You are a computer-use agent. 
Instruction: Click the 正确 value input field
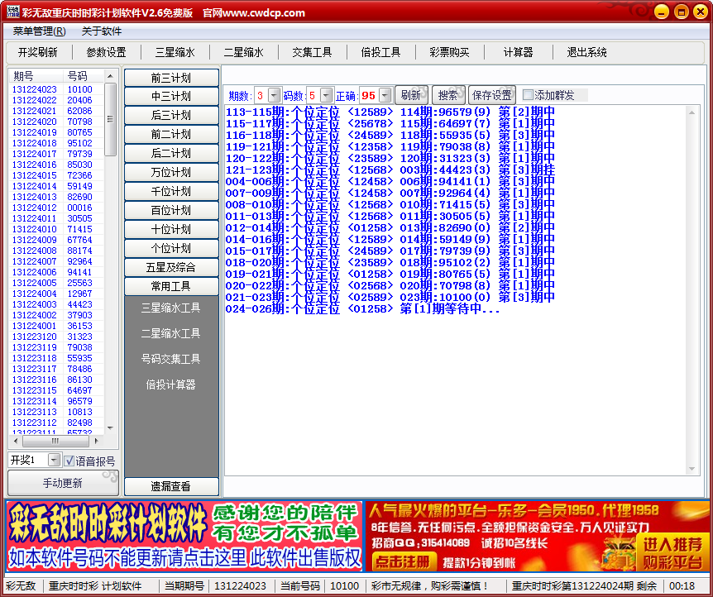click(368, 95)
